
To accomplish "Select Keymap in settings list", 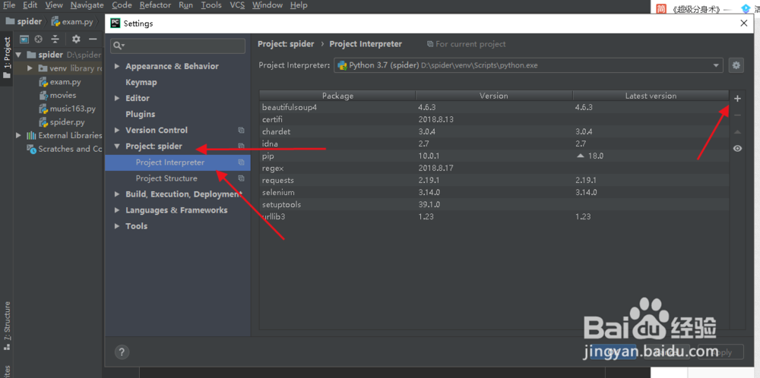I will point(141,82).
